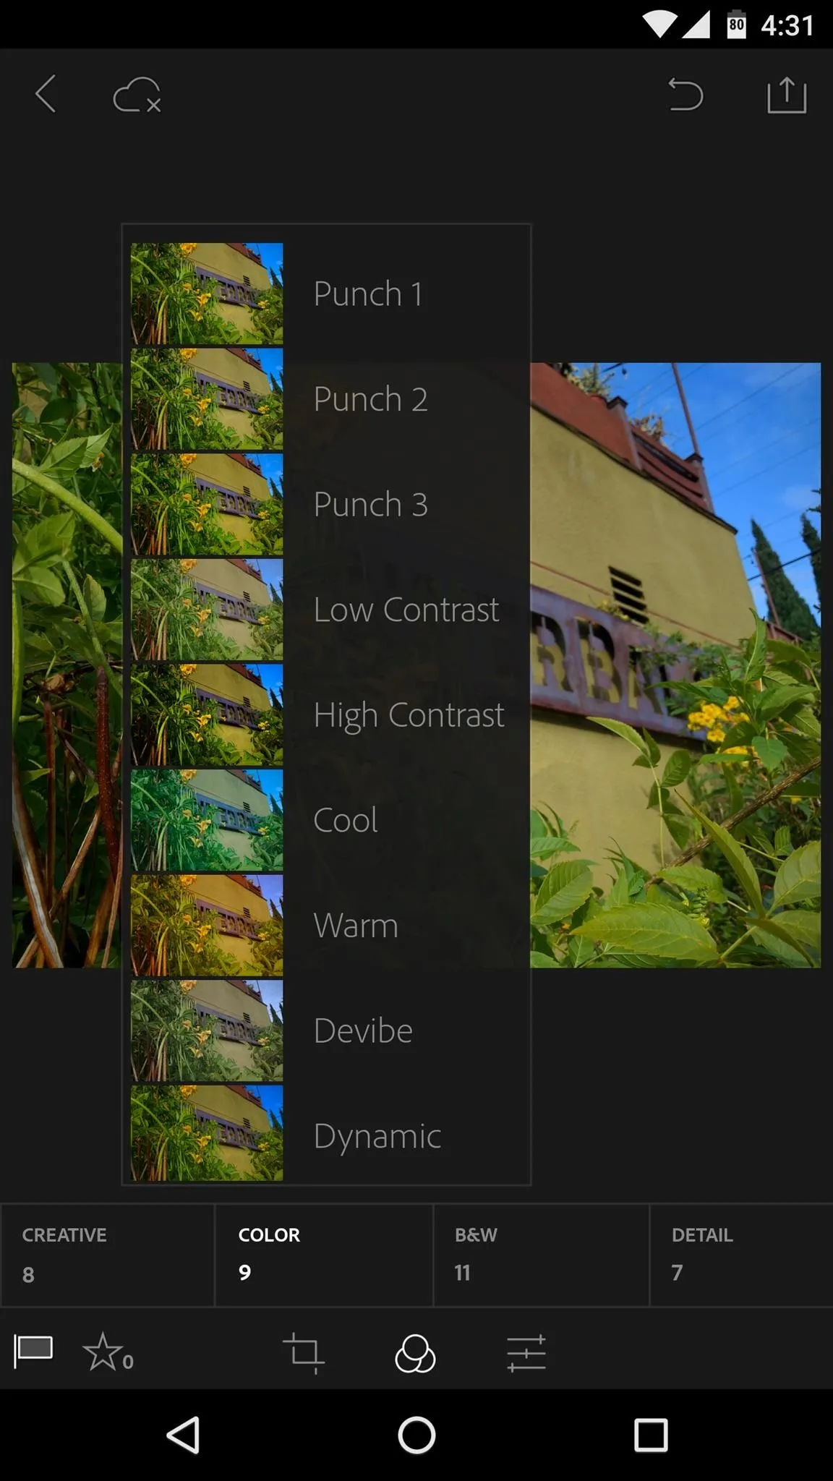This screenshot has height=1481, width=833.
Task: Tap the Cool preset thumbnail
Action: point(207,820)
